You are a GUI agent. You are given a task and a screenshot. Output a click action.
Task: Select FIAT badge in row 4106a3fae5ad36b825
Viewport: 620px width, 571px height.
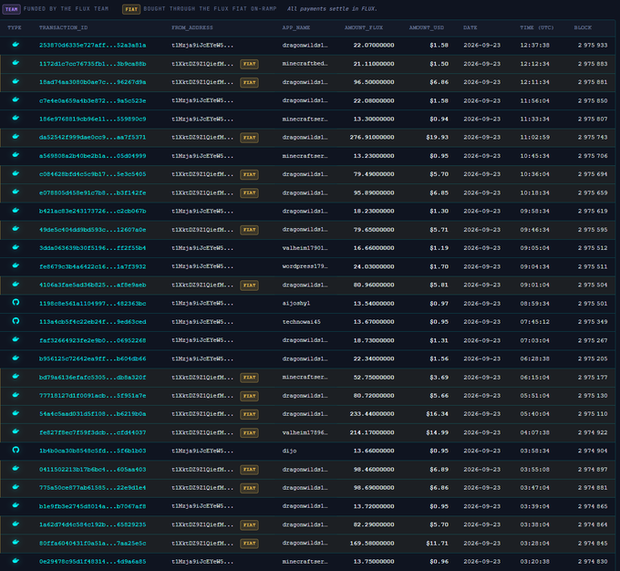pos(249,285)
